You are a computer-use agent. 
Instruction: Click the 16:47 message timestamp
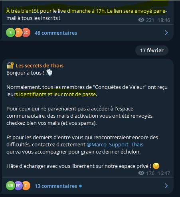[164, 173]
